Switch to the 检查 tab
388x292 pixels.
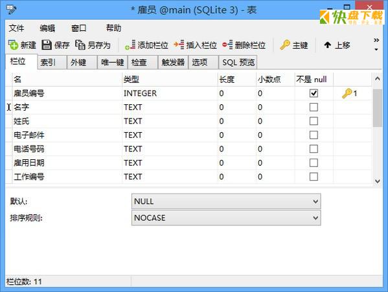pos(143,62)
